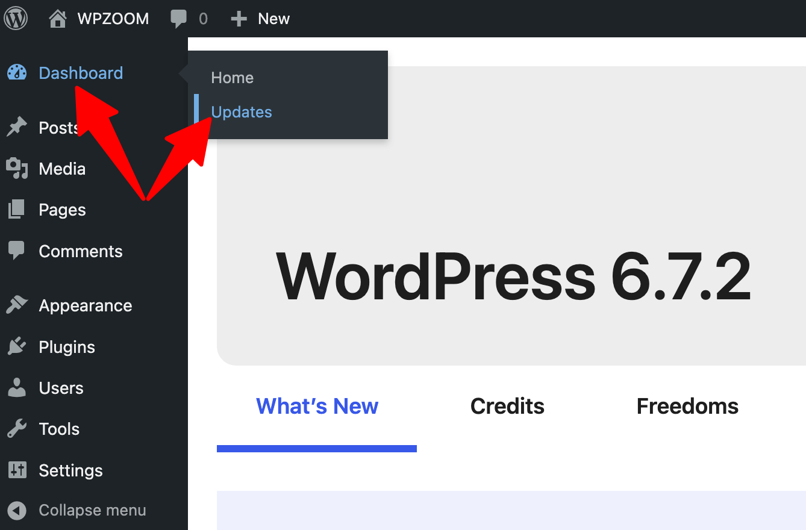806x530 pixels.
Task: Expand the New menu in the admin bar
Action: (260, 18)
